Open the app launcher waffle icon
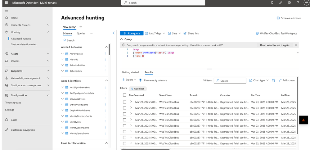The height and width of the screenshot is (150, 310). (7, 2)
